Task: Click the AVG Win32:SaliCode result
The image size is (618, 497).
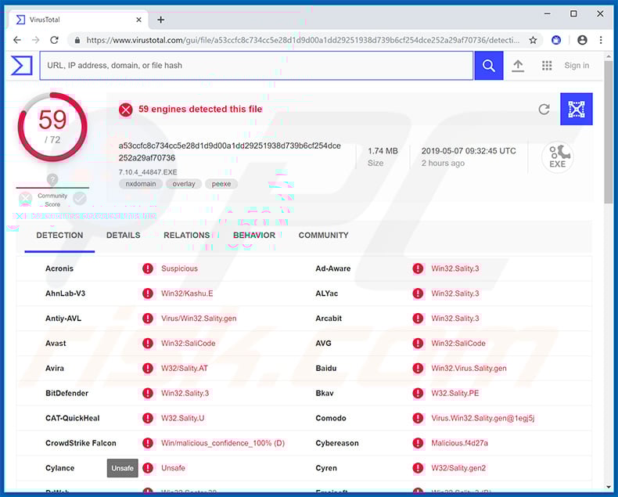Action: 458,343
